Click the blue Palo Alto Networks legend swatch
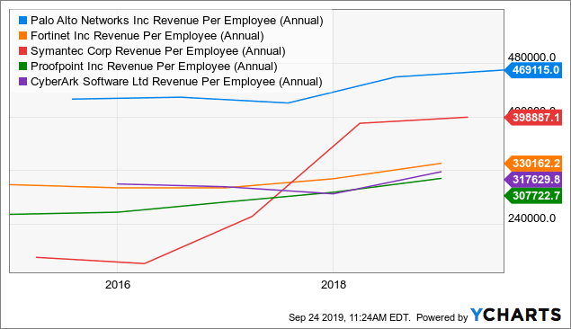 tap(23, 21)
